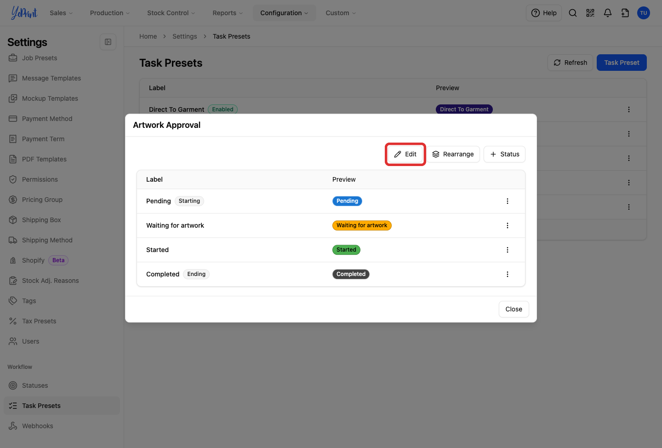Viewport: 662px width, 448px height.
Task: Open options menu for Waiting for artwork row
Action: click(508, 225)
